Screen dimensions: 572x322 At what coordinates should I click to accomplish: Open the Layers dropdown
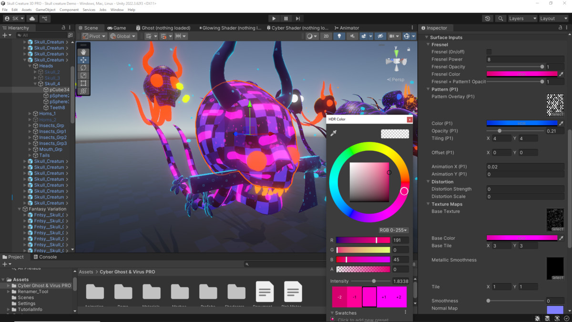(x=522, y=19)
